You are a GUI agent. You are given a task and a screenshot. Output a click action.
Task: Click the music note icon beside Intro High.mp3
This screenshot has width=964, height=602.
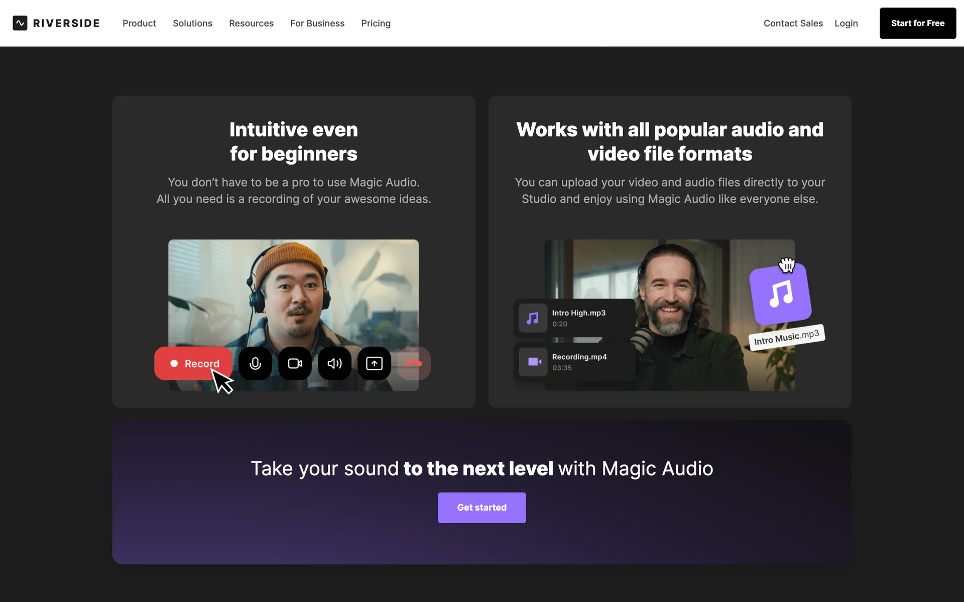pyautogui.click(x=533, y=318)
